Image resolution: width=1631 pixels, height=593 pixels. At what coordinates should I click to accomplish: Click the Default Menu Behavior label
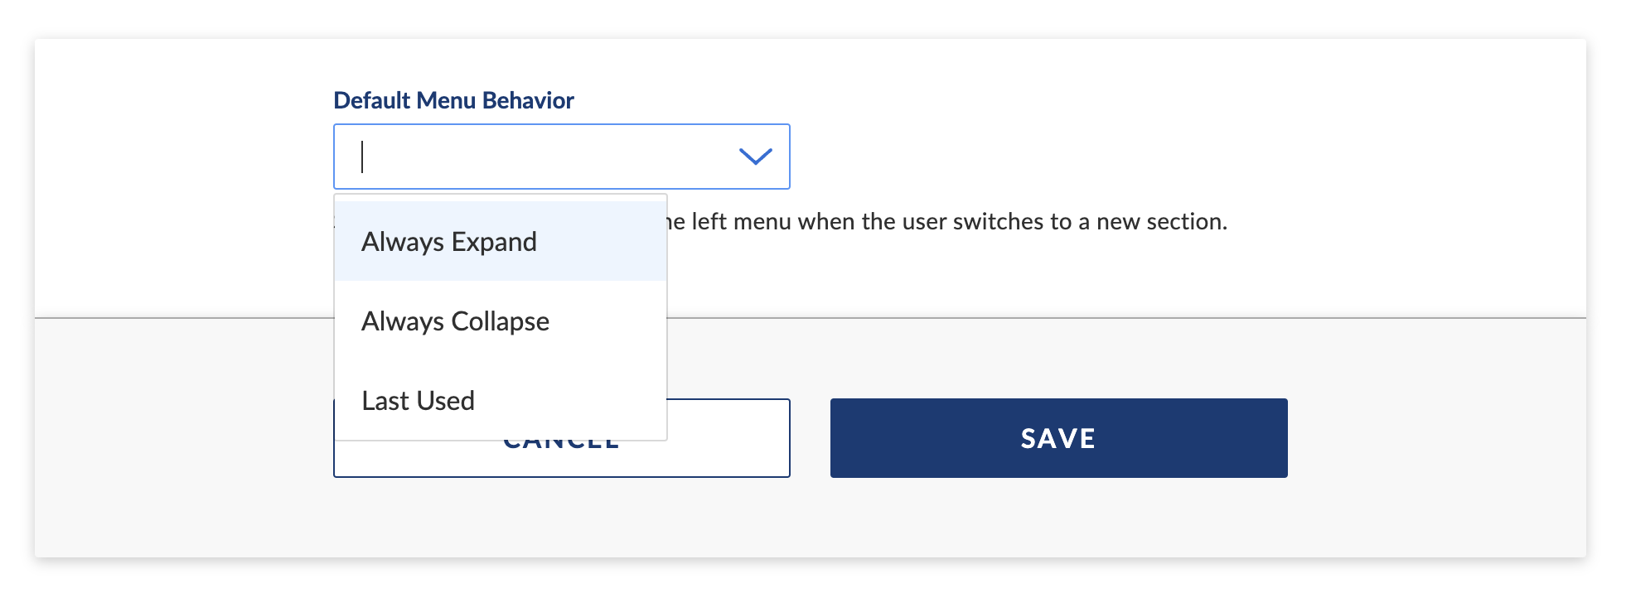453,100
